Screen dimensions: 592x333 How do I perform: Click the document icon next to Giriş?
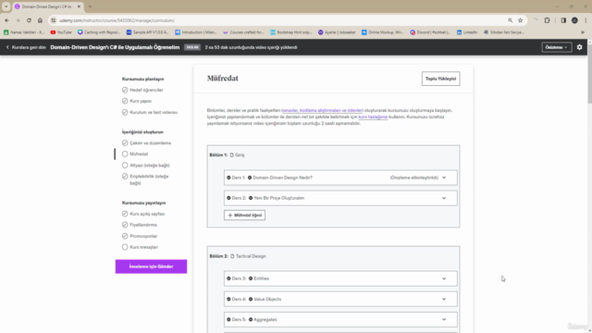(x=232, y=154)
